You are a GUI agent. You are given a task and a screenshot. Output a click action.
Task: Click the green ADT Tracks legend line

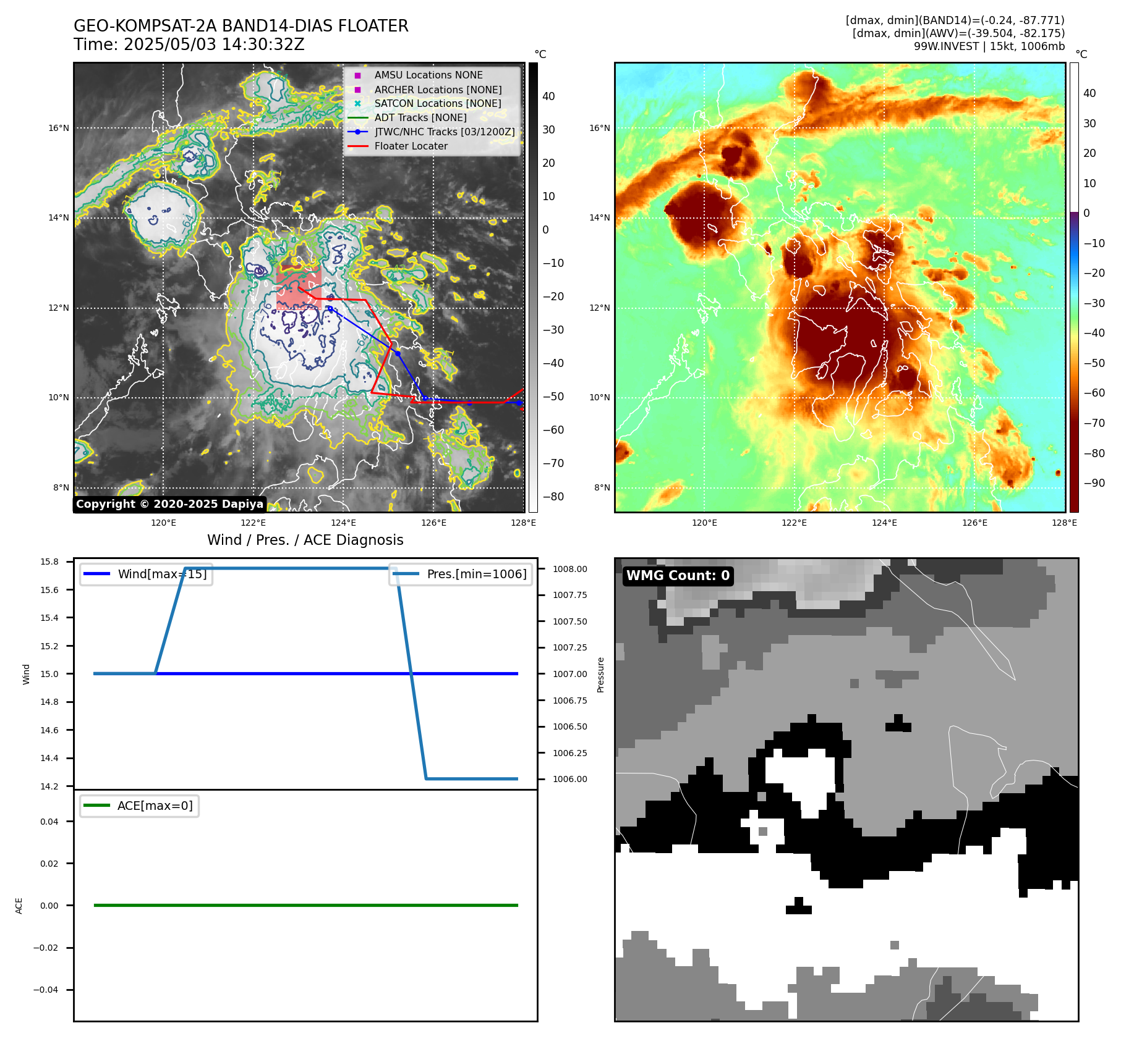point(357,117)
